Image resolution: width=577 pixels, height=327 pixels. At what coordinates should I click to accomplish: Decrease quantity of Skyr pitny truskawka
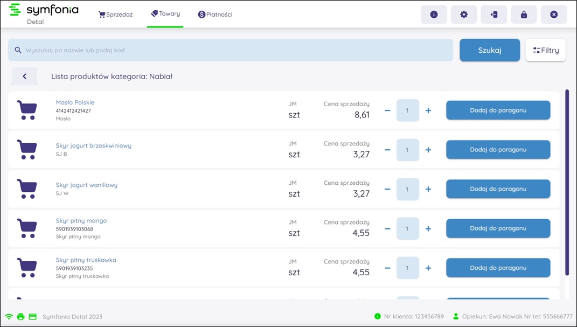tap(387, 268)
